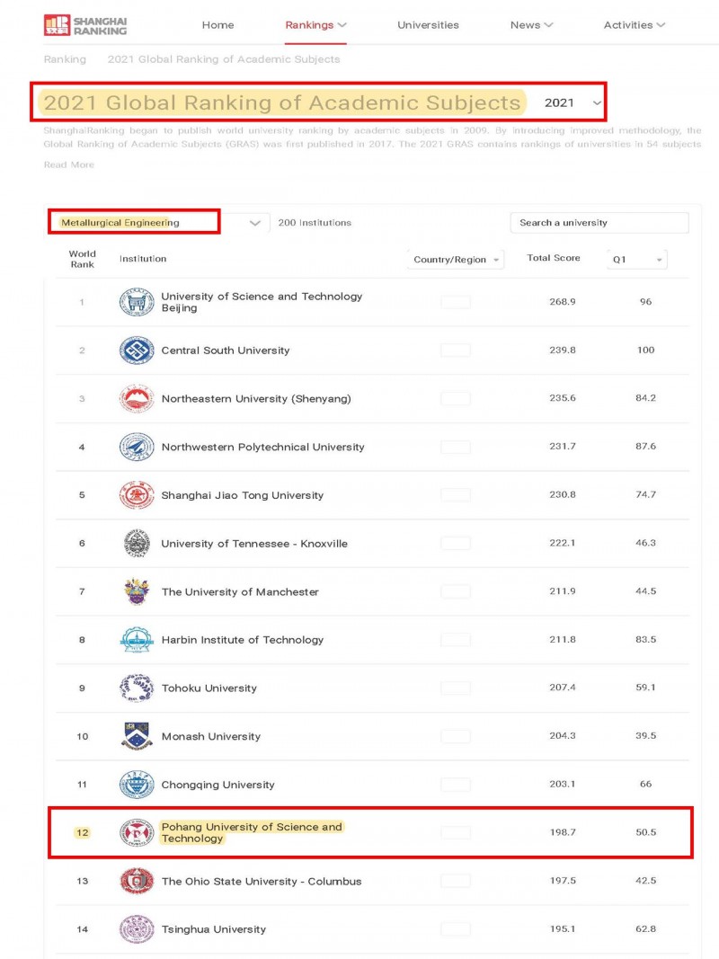The image size is (719, 959).
Task: Click the ShanghaiRanking logo
Action: pyautogui.click(x=85, y=25)
